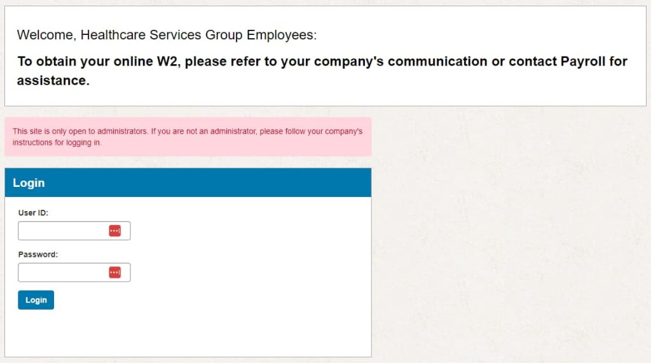Click the password manager icon in User ID field

click(x=114, y=231)
